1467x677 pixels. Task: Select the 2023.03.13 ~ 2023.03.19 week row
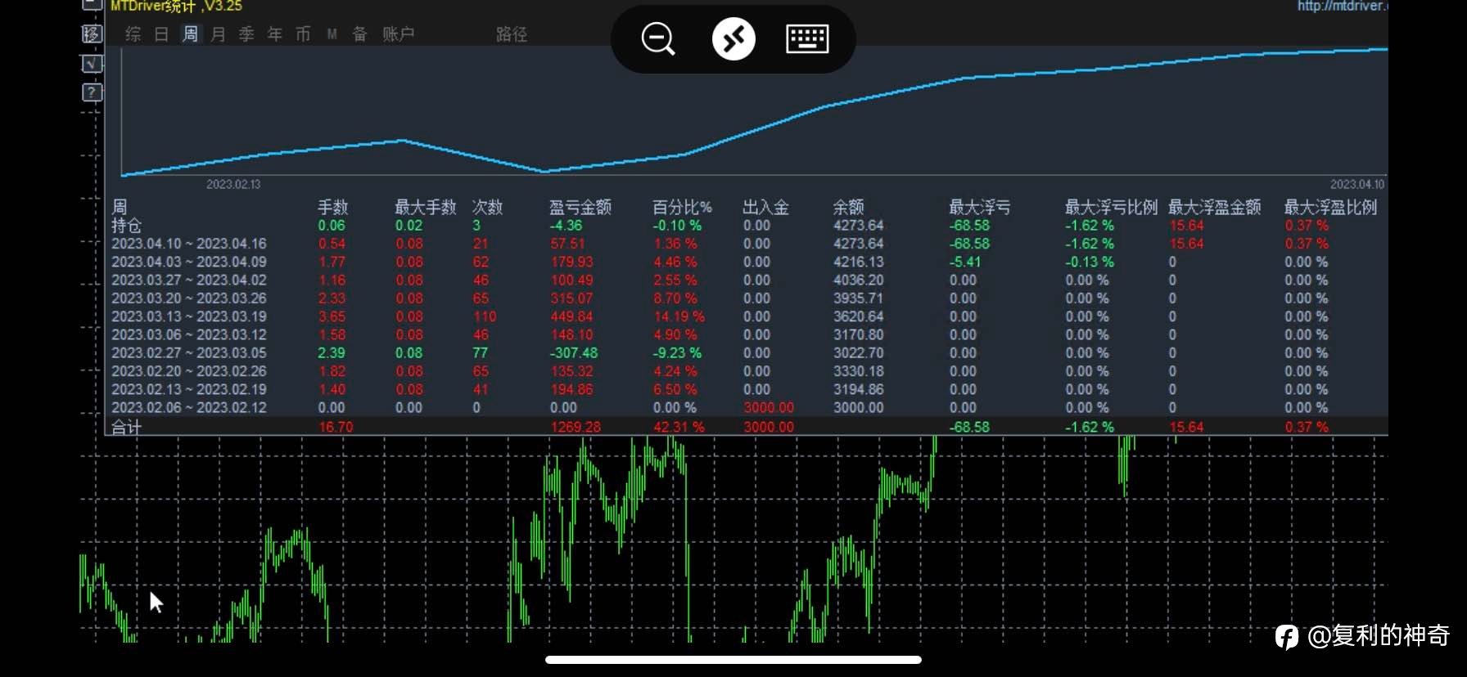click(747, 316)
